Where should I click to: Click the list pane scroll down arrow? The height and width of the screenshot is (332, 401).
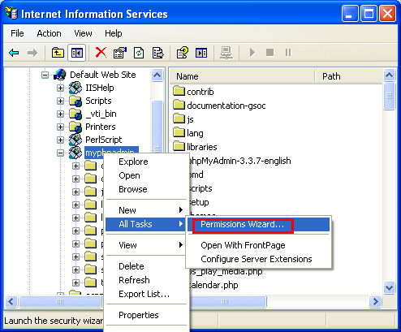[x=389, y=287]
